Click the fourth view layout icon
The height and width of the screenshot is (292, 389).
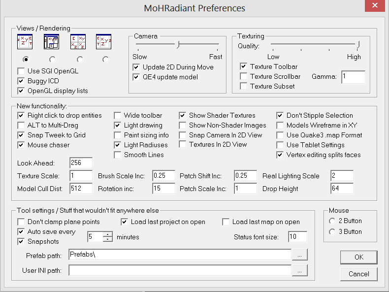[x=103, y=42]
